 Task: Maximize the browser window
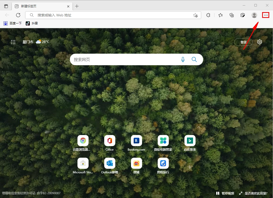(x=256, y=5)
